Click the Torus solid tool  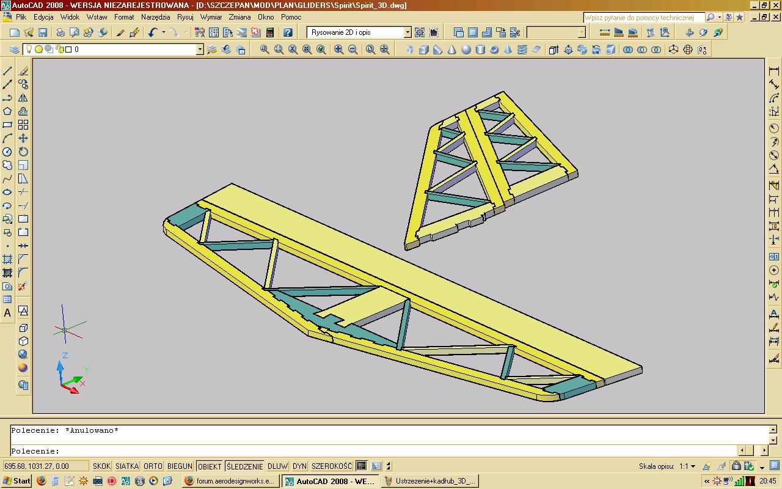(494, 50)
